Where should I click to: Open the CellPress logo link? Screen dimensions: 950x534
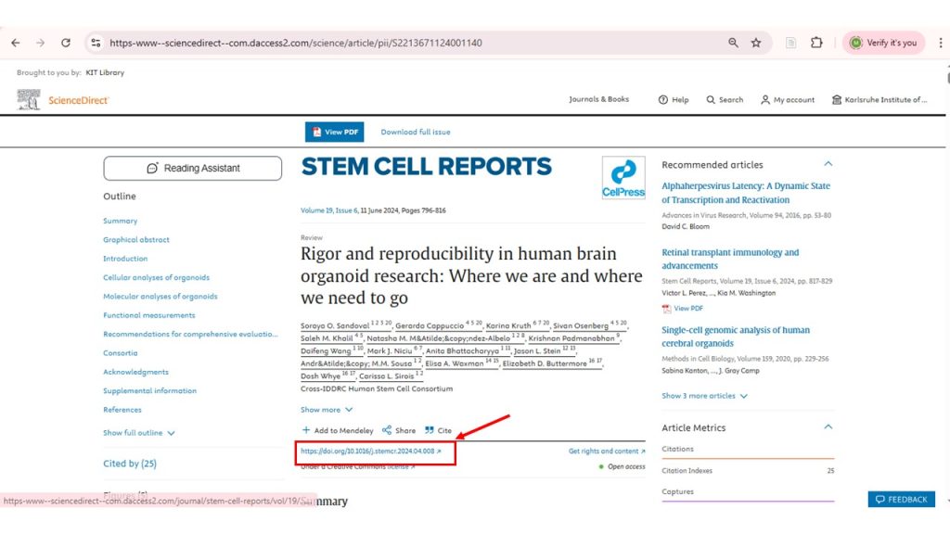point(623,177)
